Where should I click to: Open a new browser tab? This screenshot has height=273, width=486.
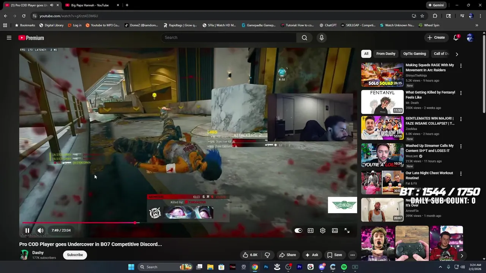pos(127,5)
